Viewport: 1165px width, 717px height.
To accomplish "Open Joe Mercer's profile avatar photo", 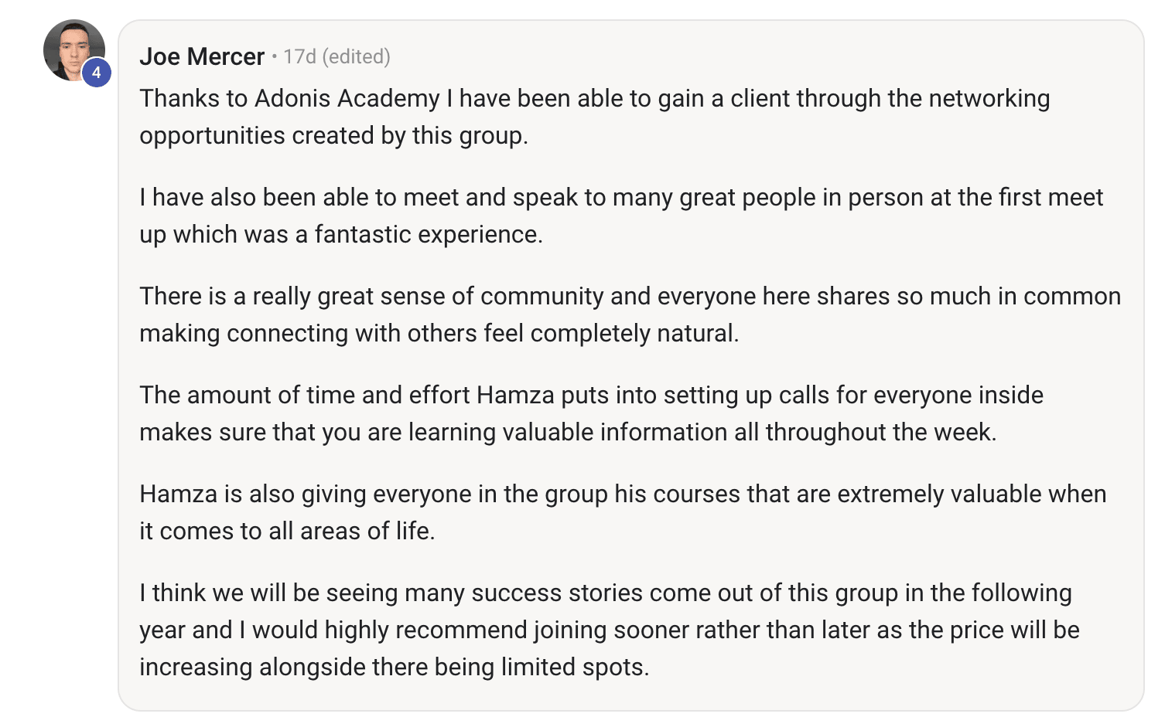I will [73, 50].
